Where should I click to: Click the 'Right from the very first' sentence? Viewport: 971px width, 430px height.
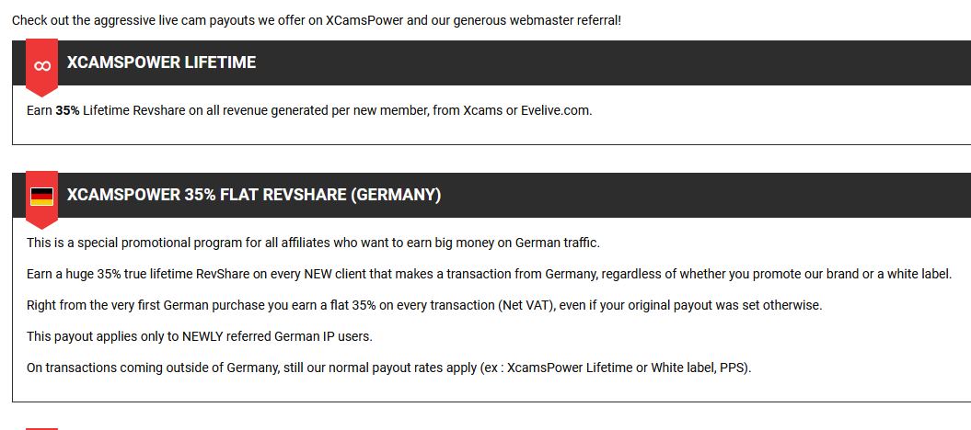[424, 305]
